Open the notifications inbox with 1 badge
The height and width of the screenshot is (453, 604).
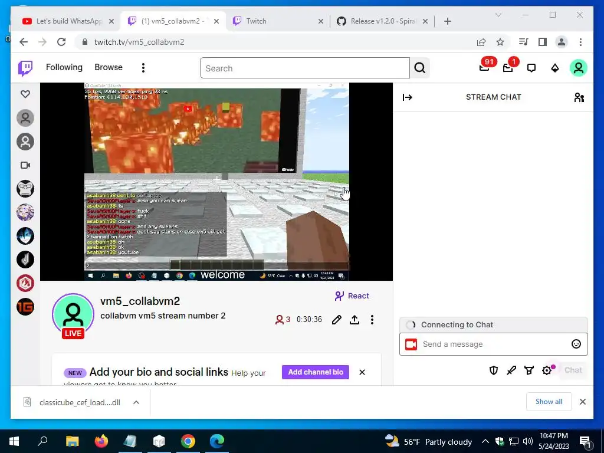tap(508, 68)
